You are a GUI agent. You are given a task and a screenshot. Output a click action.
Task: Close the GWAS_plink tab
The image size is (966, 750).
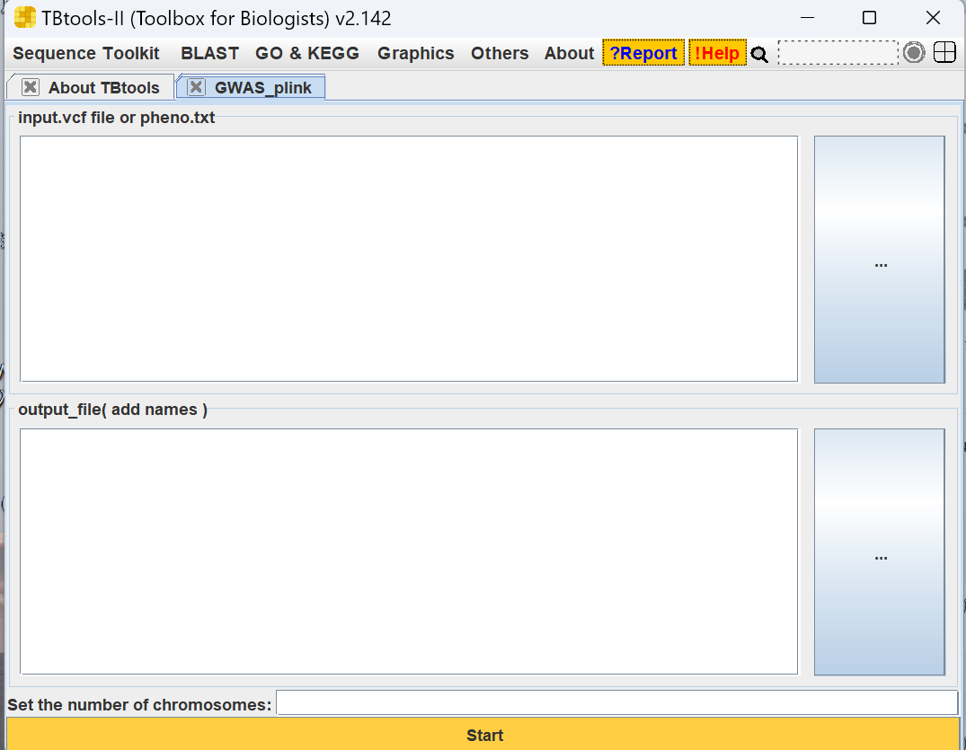(x=196, y=87)
